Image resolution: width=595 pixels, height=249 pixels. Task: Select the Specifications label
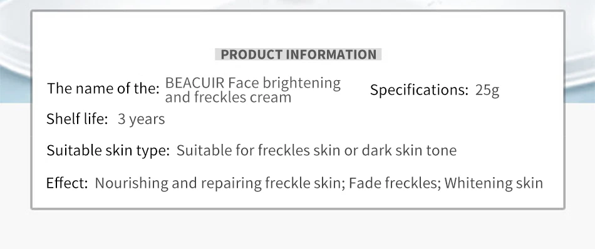click(419, 90)
